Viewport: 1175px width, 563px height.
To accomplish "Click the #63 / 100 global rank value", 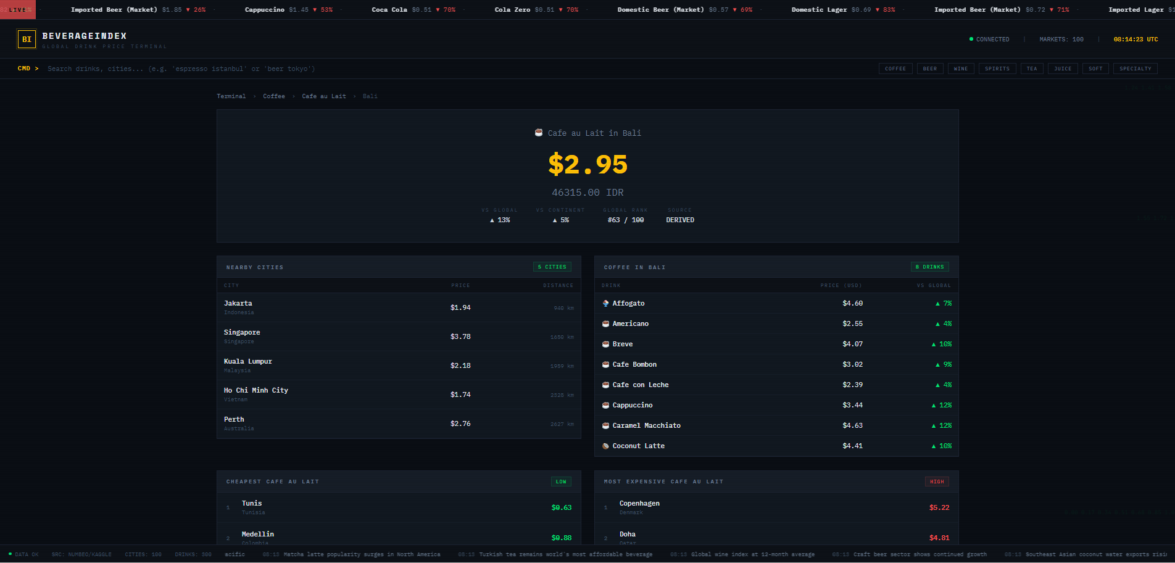I will click(x=626, y=220).
